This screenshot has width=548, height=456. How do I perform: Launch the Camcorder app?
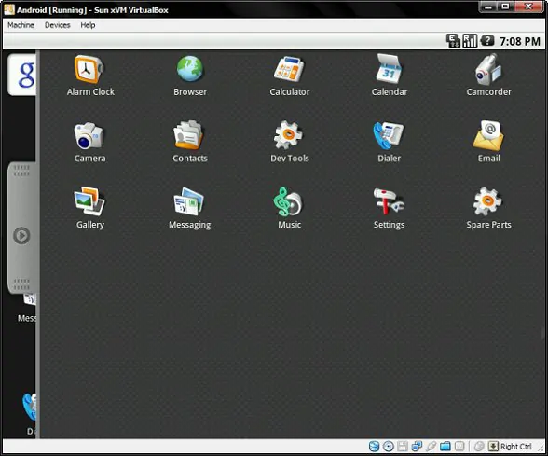click(488, 76)
